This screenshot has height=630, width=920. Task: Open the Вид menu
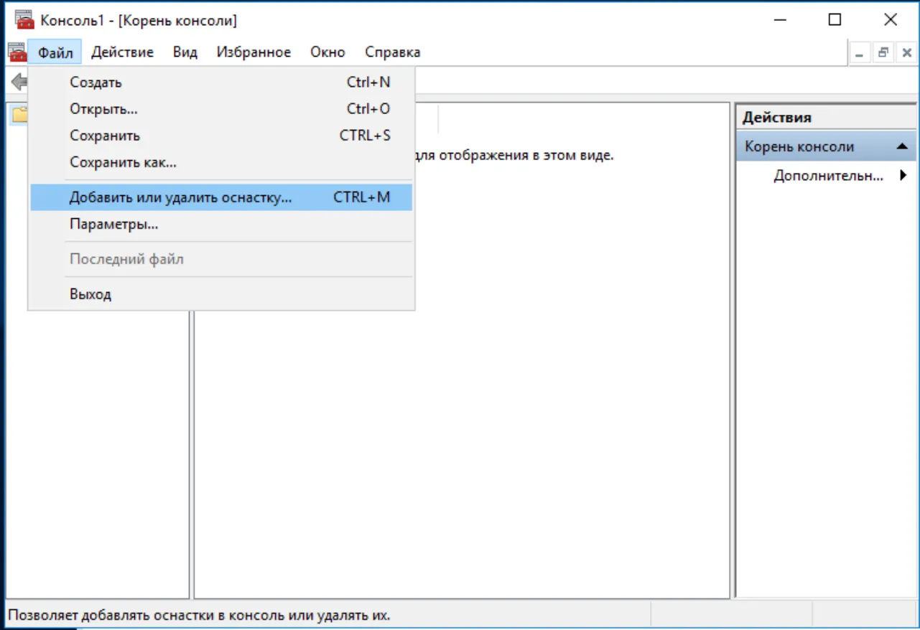[185, 52]
